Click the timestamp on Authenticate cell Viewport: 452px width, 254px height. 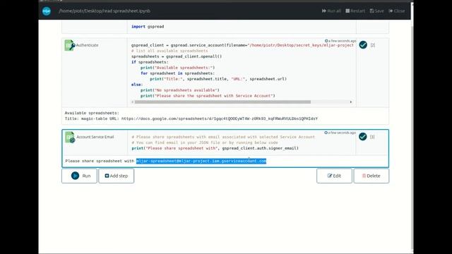click(x=340, y=41)
